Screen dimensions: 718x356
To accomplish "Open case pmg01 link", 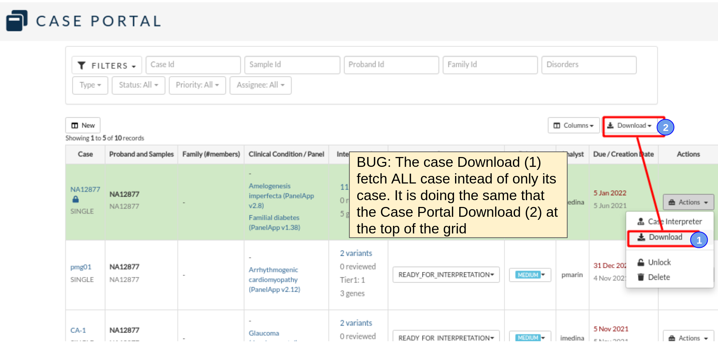I will 81,267.
